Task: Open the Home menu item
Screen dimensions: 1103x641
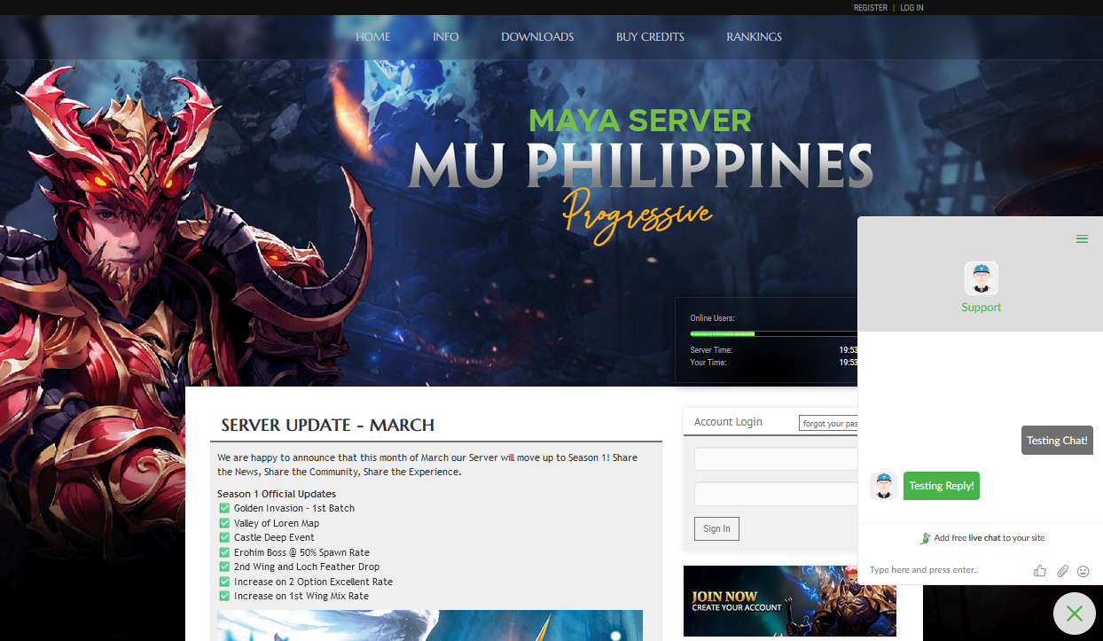Action: pyautogui.click(x=373, y=37)
